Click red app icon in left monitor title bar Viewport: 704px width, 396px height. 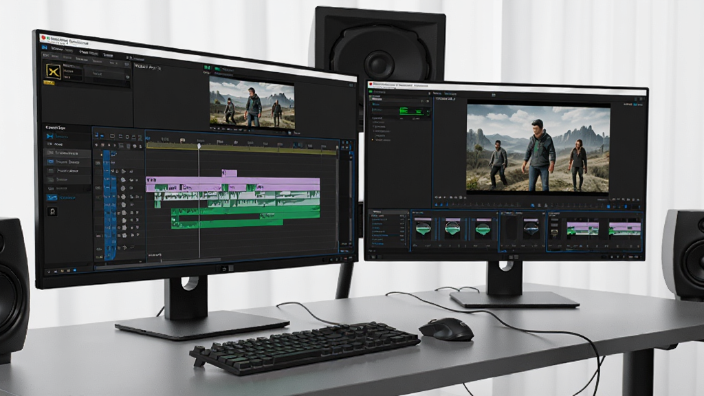[x=43, y=38]
